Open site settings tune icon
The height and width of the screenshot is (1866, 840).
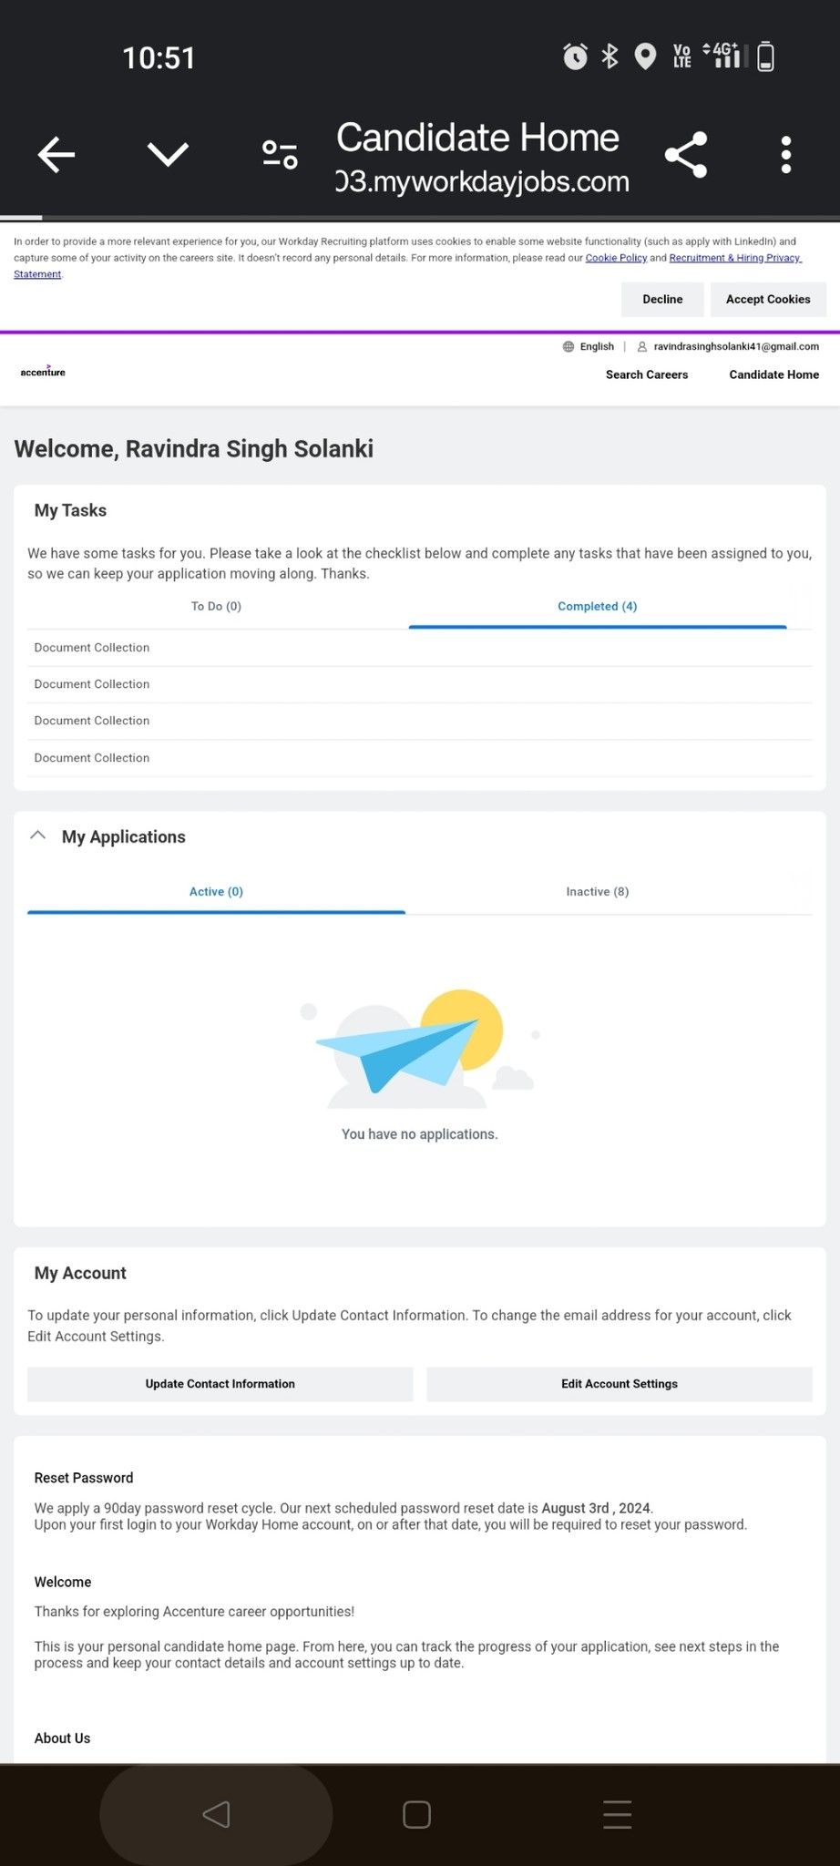[280, 155]
